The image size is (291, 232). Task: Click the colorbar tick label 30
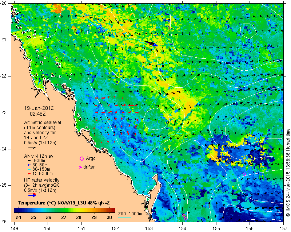pos(109,217)
